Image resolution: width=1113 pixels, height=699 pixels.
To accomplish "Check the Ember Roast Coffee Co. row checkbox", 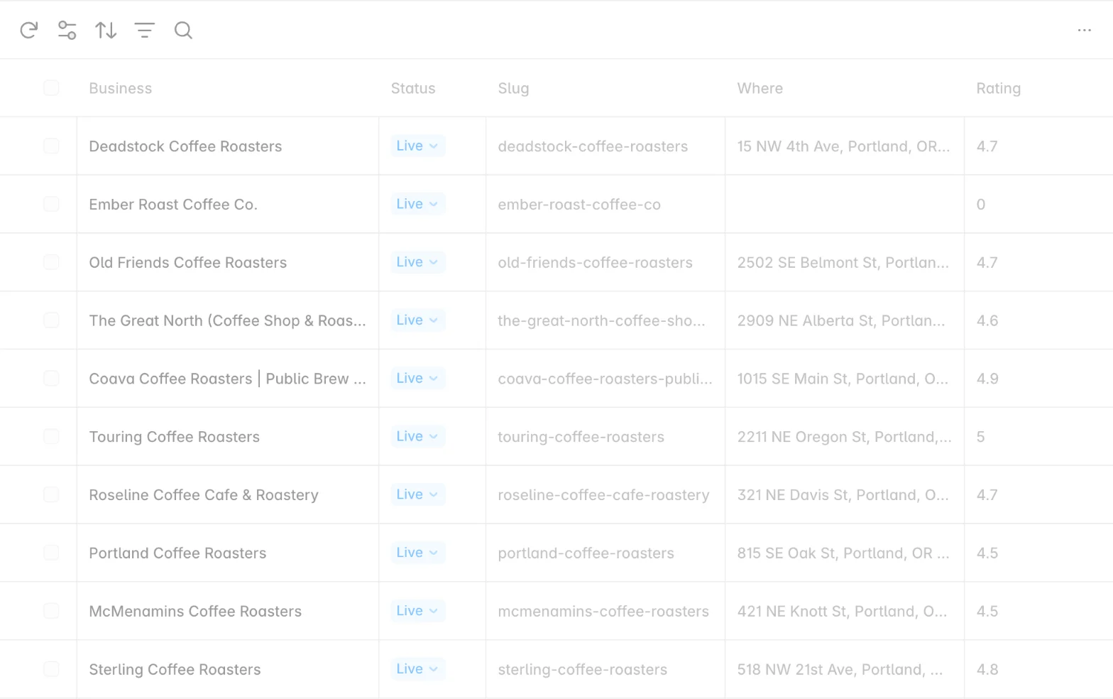I will click(x=51, y=204).
